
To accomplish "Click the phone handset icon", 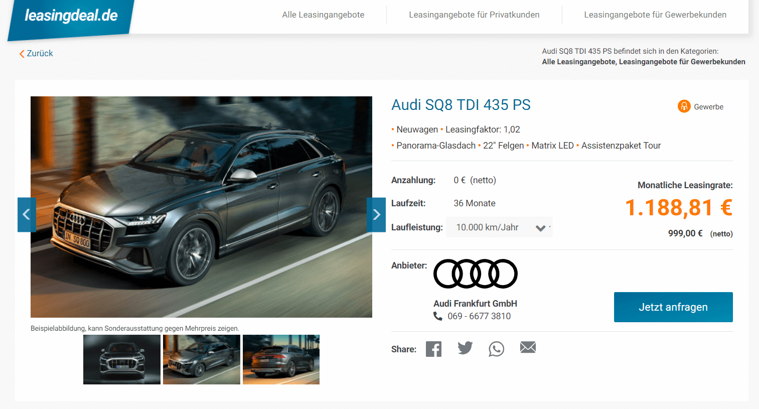I will [x=438, y=316].
